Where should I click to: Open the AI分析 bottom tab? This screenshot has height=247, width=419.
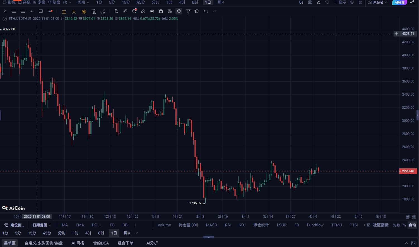[x=152, y=243]
